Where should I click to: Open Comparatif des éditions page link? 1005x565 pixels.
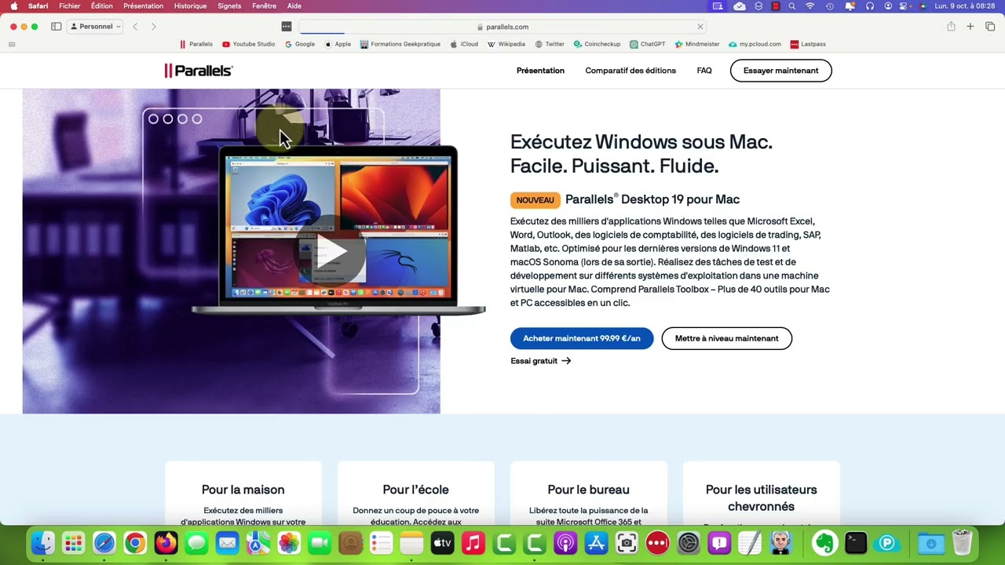click(x=630, y=71)
